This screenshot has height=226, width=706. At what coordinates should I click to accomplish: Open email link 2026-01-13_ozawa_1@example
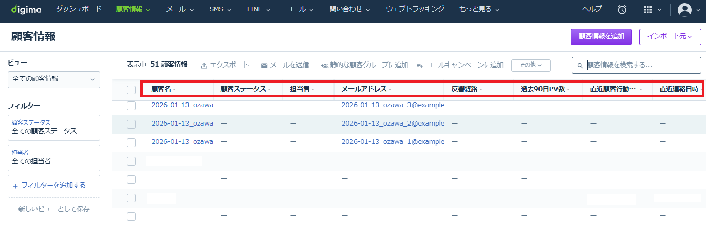tap(393, 142)
